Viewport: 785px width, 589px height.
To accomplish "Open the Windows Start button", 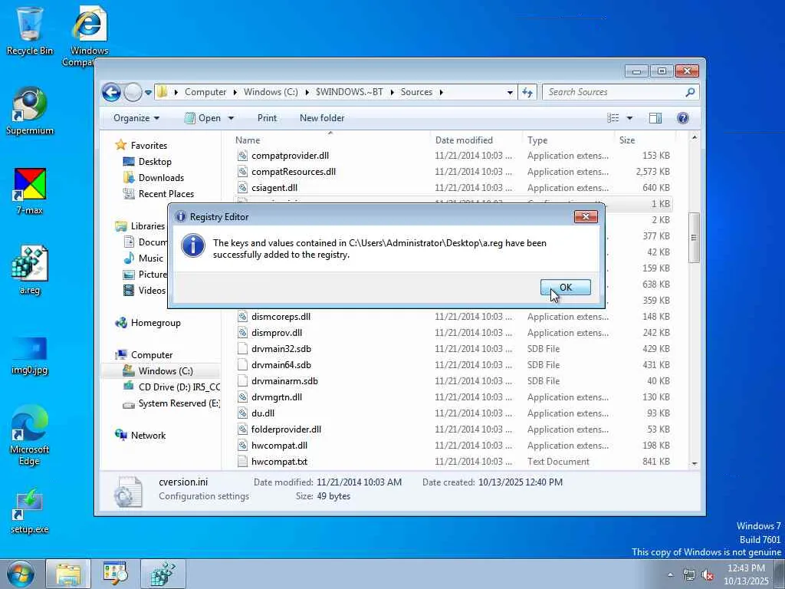I will pyautogui.click(x=20, y=574).
